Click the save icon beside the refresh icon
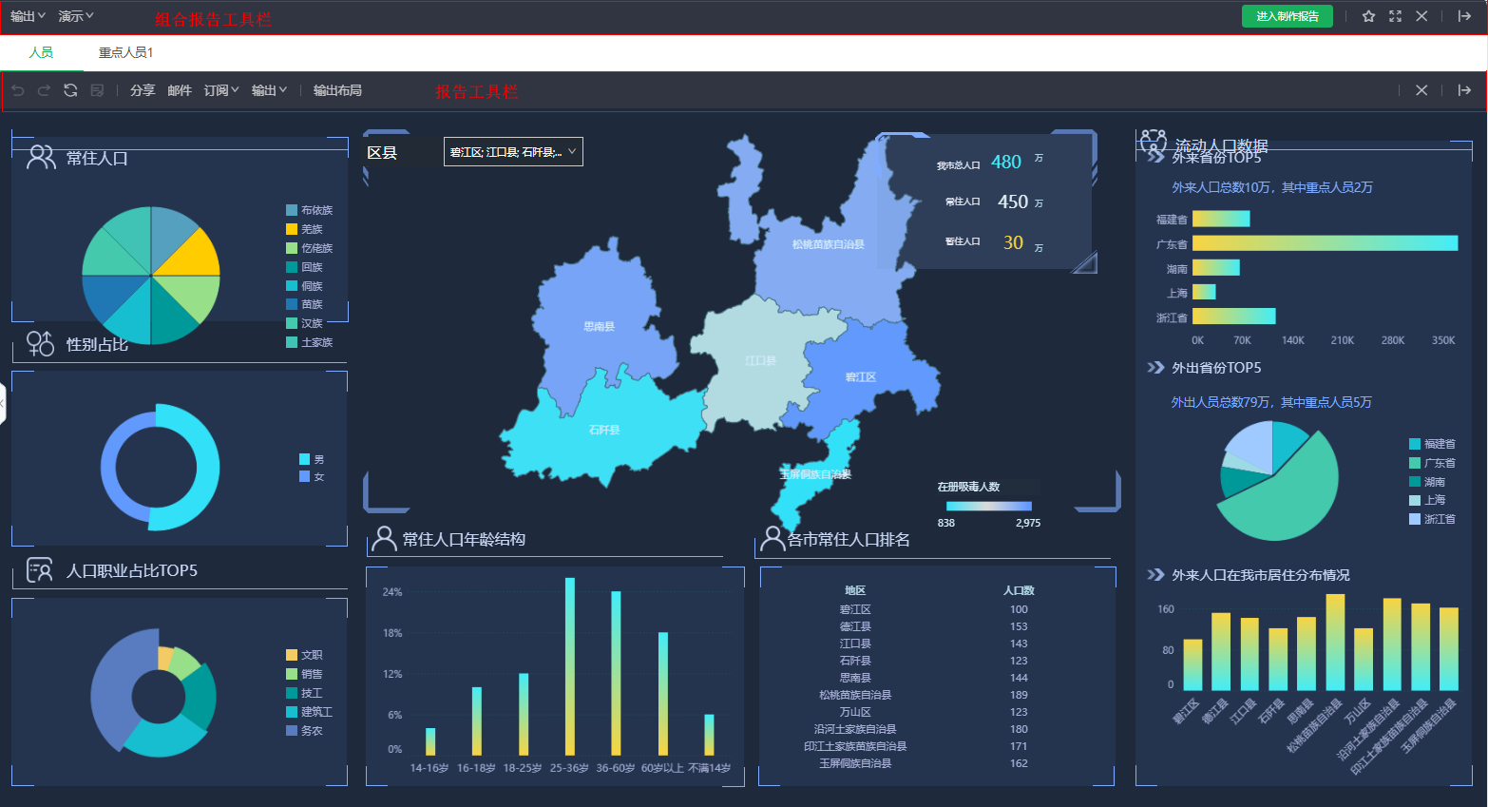 point(97,90)
